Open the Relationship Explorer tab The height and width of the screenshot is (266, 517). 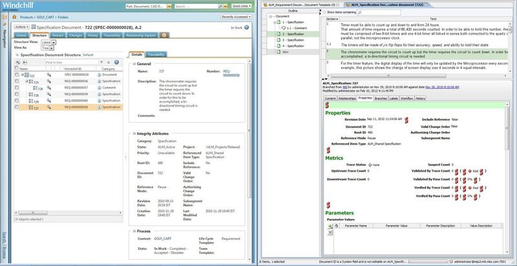pos(141,36)
